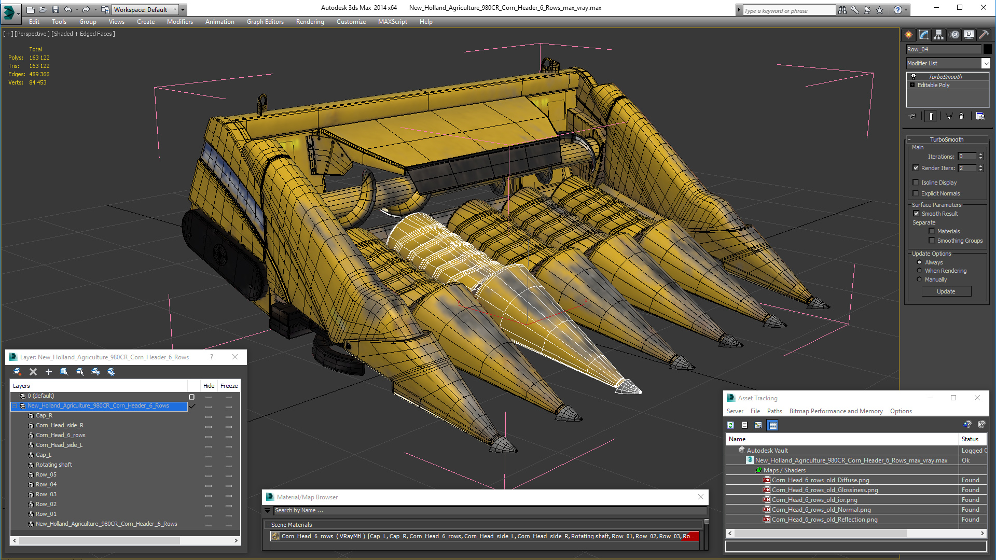Viewport: 996px width, 560px height.
Task: Click Highlight Selected Objects' Layers icon
Action: tap(80, 372)
